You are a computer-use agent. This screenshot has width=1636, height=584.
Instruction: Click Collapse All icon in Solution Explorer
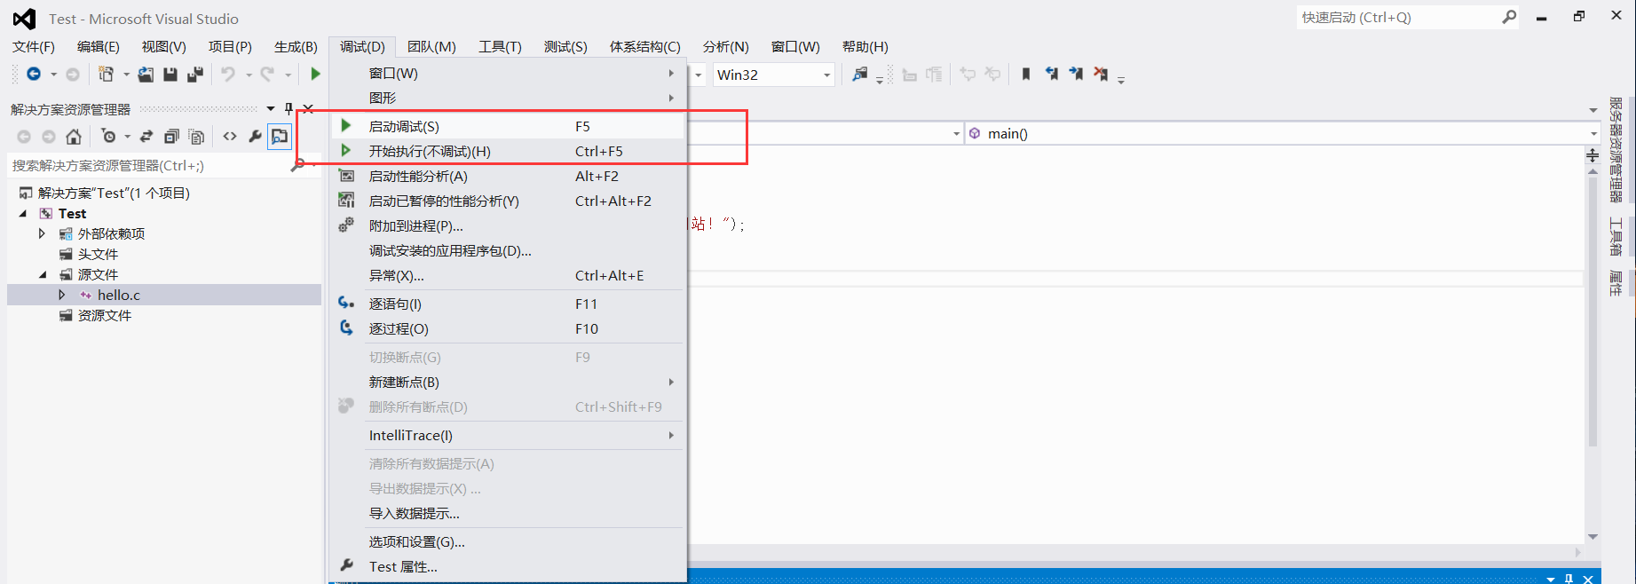[x=171, y=137]
